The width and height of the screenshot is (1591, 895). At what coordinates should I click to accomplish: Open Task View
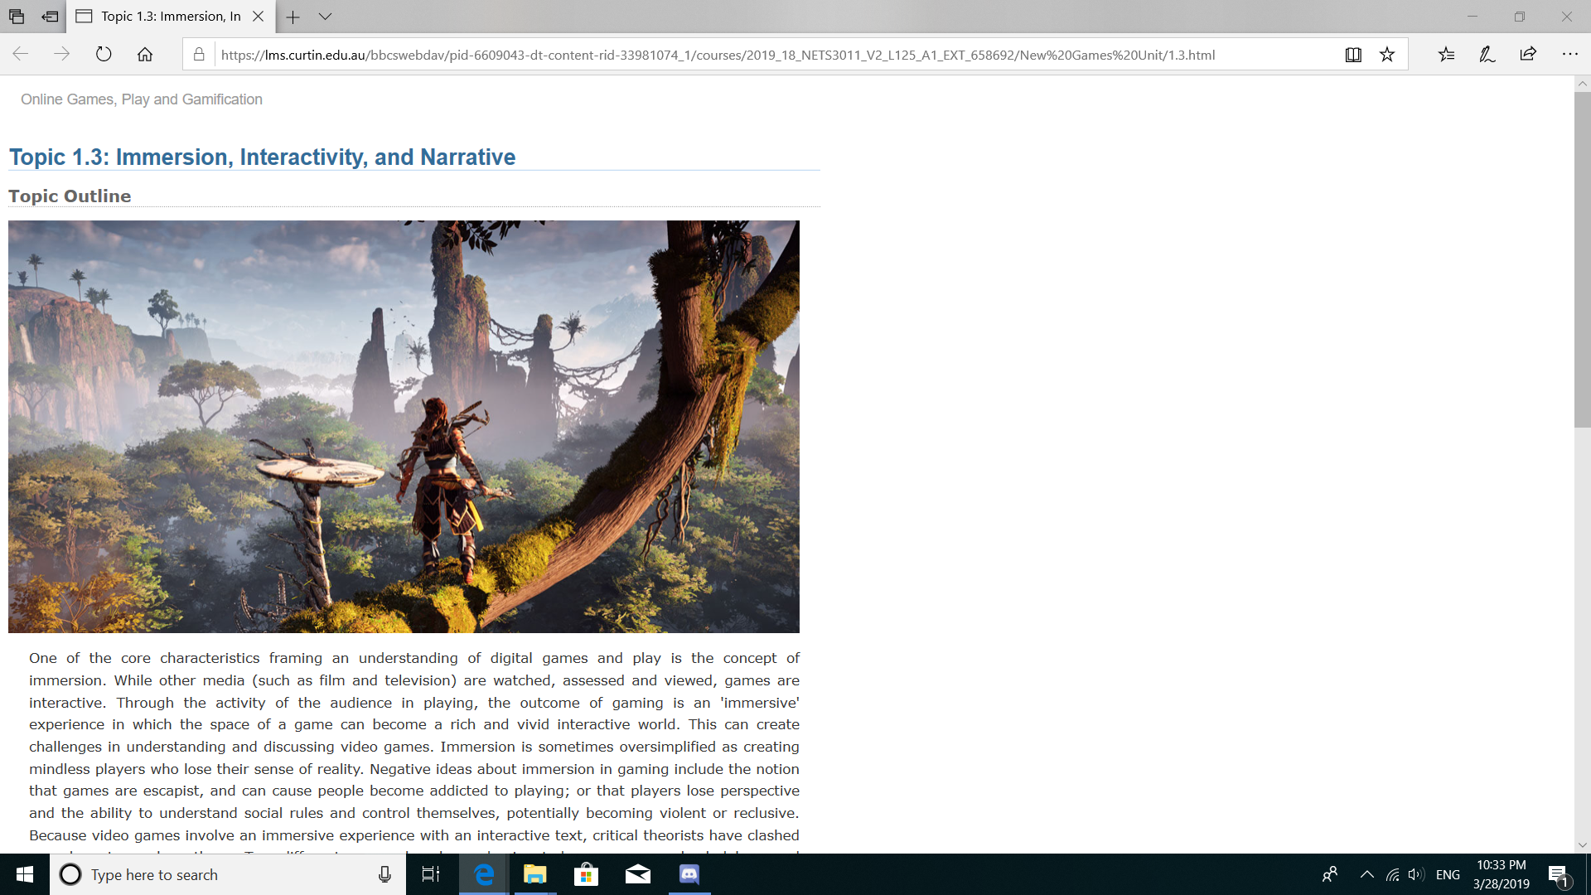431,874
